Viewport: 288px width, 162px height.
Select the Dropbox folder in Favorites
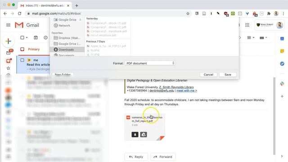pos(67,38)
